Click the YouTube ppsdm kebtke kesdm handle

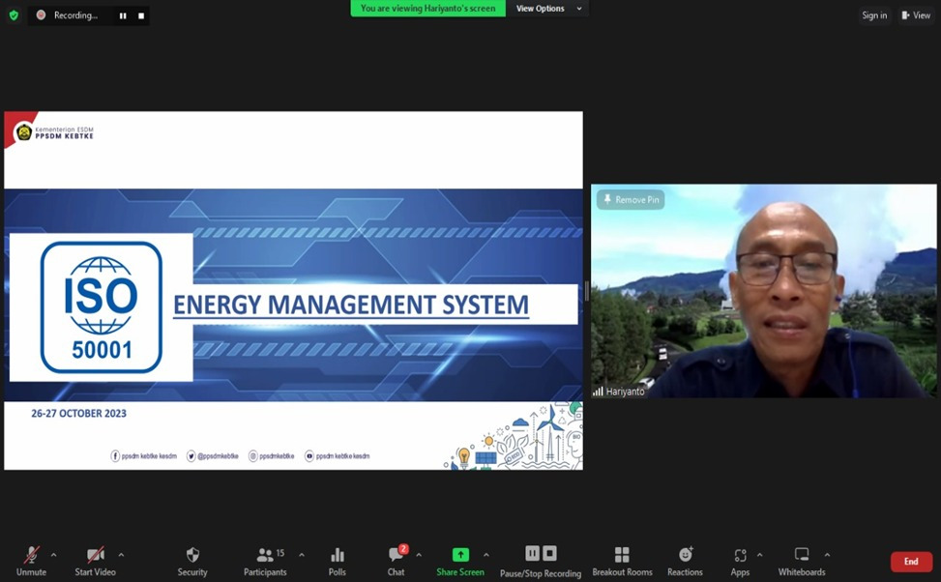(x=338, y=456)
